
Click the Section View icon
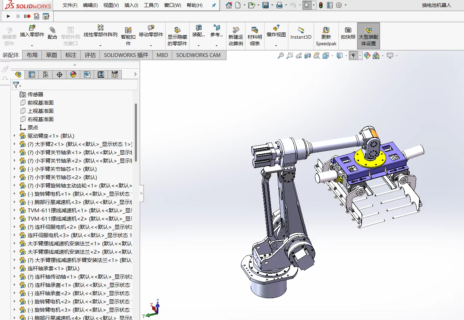(308, 56)
